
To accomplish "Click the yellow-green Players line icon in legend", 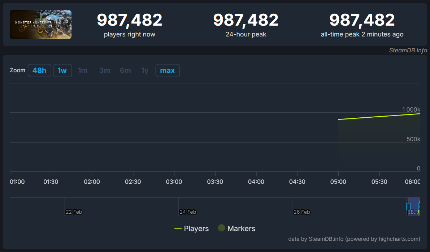I will point(178,229).
